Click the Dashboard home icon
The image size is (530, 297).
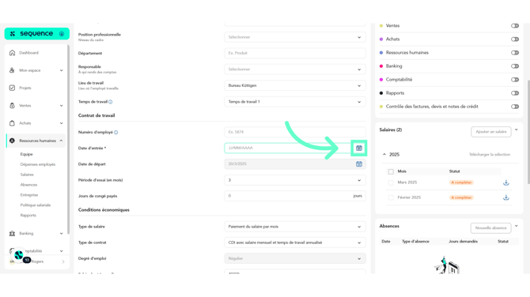(12, 53)
